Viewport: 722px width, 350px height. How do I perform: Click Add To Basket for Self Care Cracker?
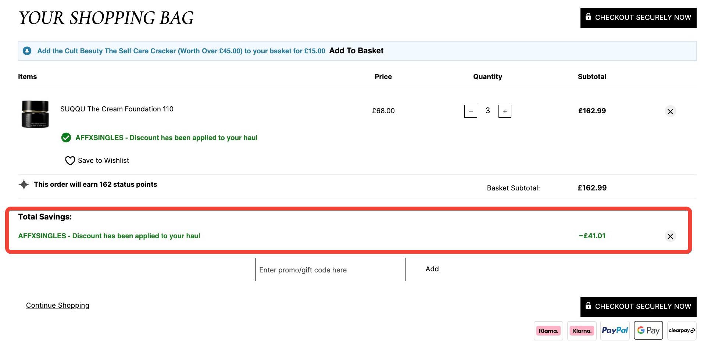point(356,51)
